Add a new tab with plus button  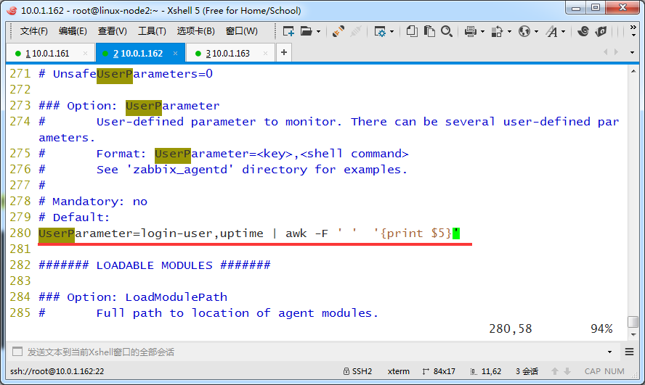(x=284, y=52)
